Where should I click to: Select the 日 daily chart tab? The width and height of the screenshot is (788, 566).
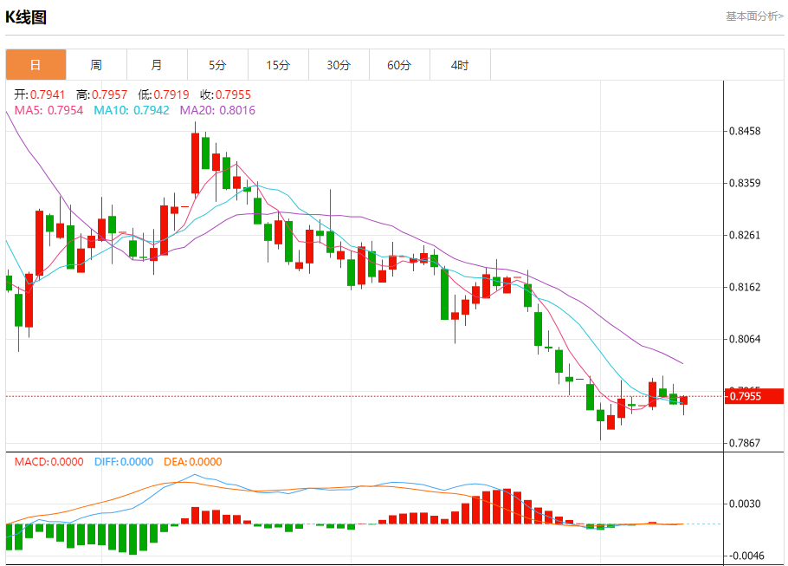click(x=36, y=65)
